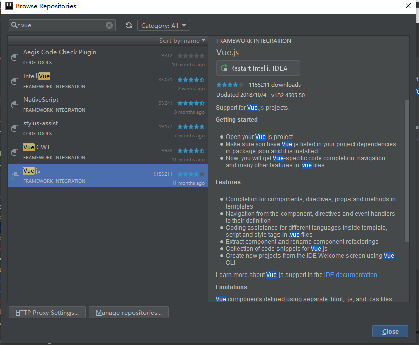Click the IntelliJ IDEA logo in title bar
The height and width of the screenshot is (345, 419).
pyautogui.click(x=9, y=6)
